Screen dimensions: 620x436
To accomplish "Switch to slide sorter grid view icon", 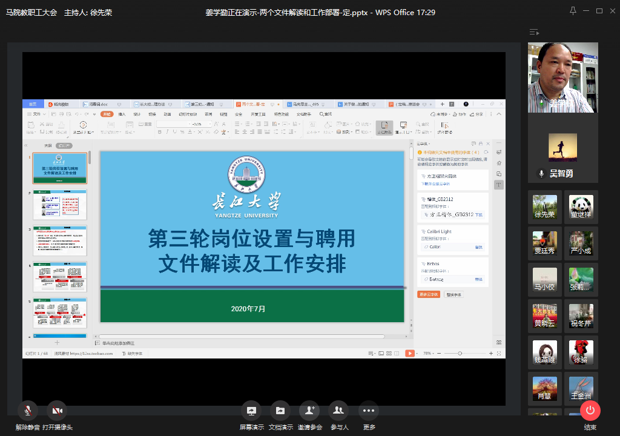I will tap(388, 352).
